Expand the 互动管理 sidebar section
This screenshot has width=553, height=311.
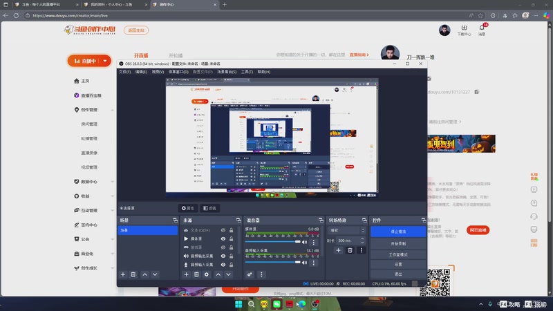(x=112, y=211)
